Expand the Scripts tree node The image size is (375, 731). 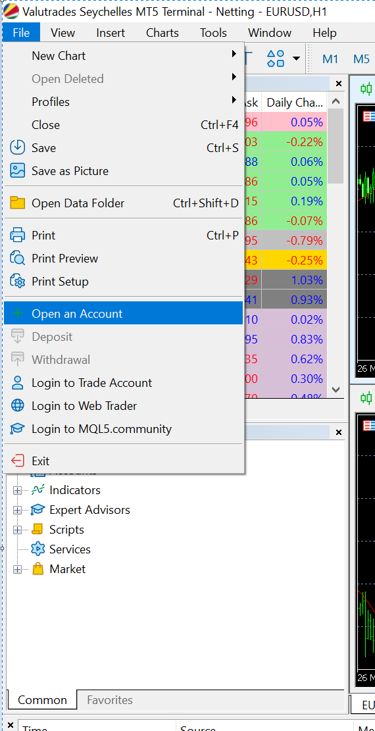tap(17, 530)
